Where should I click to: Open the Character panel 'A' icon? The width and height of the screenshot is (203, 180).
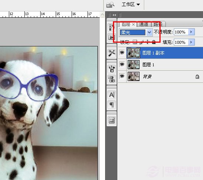click(x=112, y=95)
